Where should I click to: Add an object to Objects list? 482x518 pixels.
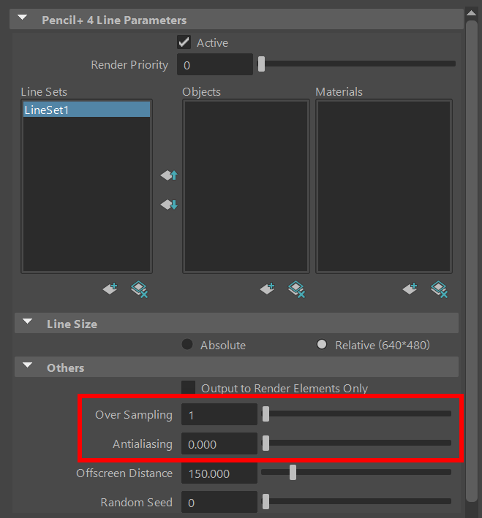268,289
